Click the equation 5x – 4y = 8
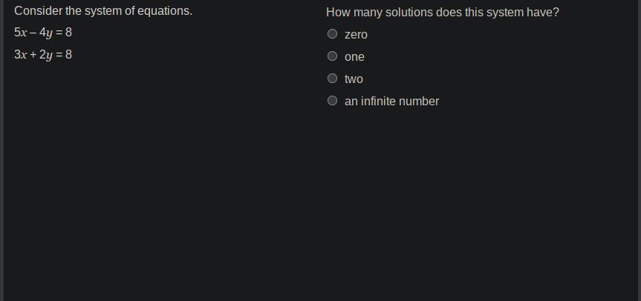 coord(43,33)
